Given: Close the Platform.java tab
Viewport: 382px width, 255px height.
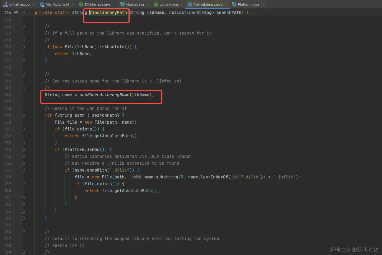Looking at the screenshot, I should [x=263, y=5].
